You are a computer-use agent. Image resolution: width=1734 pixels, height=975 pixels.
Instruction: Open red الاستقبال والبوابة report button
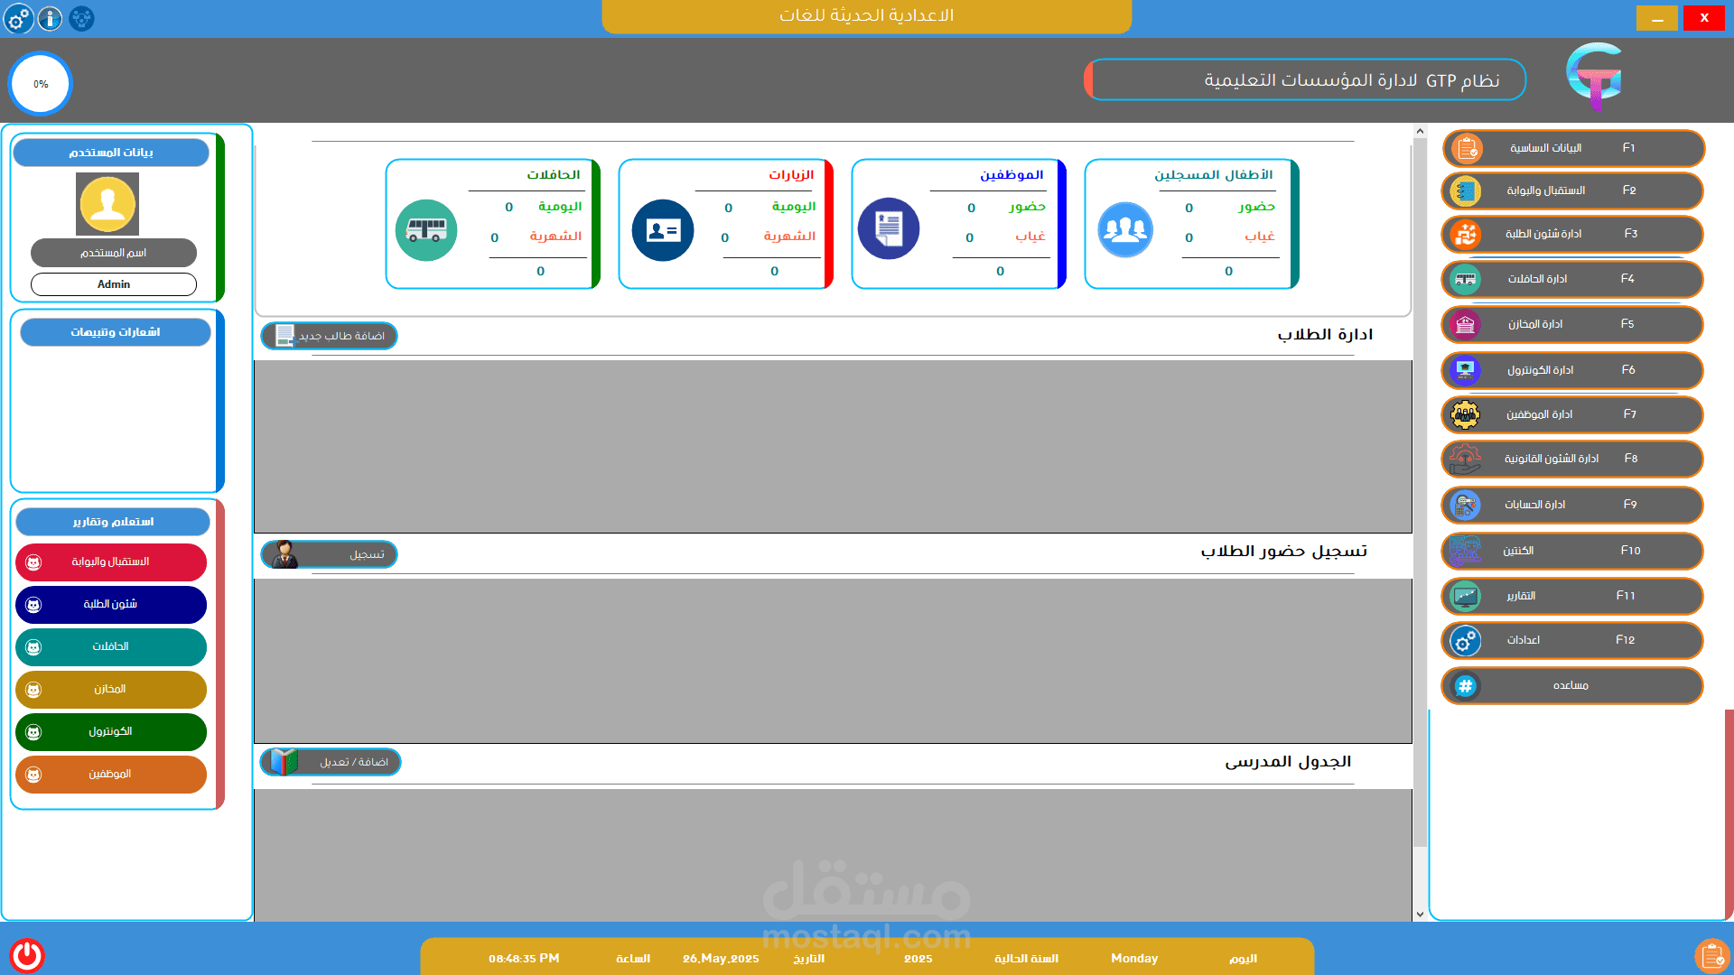pyautogui.click(x=111, y=562)
